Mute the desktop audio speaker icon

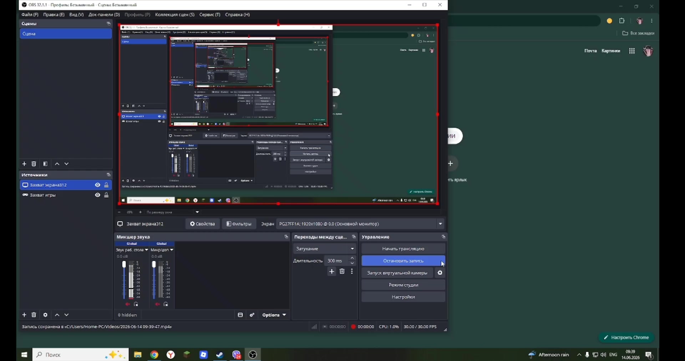pos(127,304)
